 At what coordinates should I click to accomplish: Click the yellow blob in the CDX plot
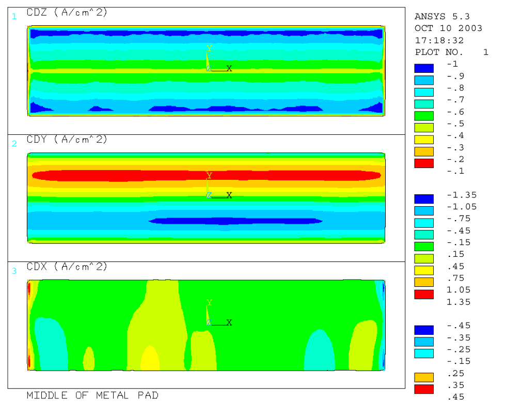point(150,359)
